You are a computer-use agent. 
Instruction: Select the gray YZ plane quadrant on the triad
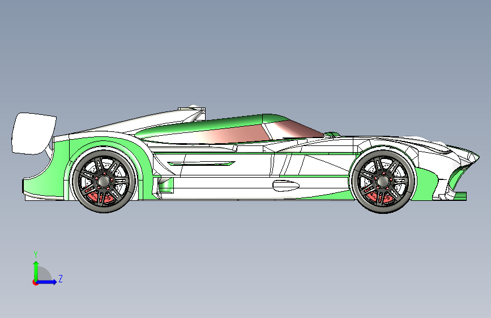(45, 274)
